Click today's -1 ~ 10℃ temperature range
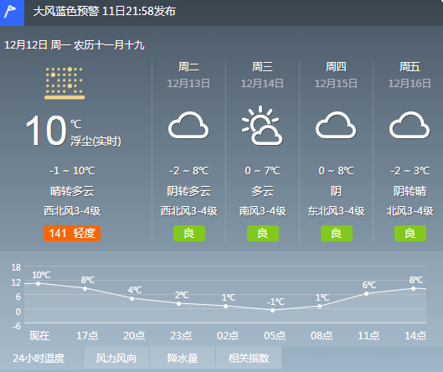Viewport: 443px width, 372px height. (72, 170)
